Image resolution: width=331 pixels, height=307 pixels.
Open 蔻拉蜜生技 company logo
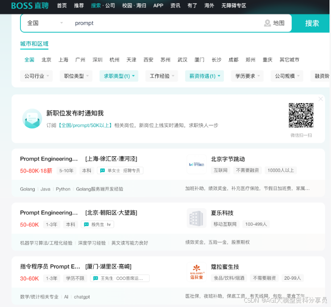[197, 272]
